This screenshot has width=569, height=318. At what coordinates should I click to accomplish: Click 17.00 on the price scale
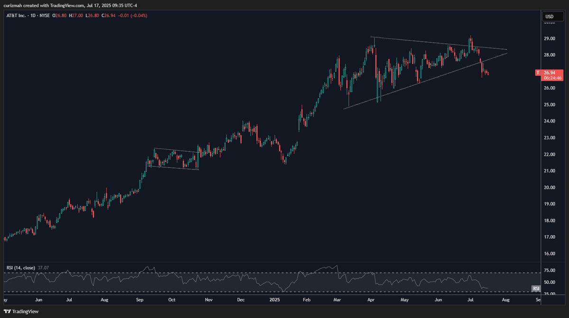point(549,237)
